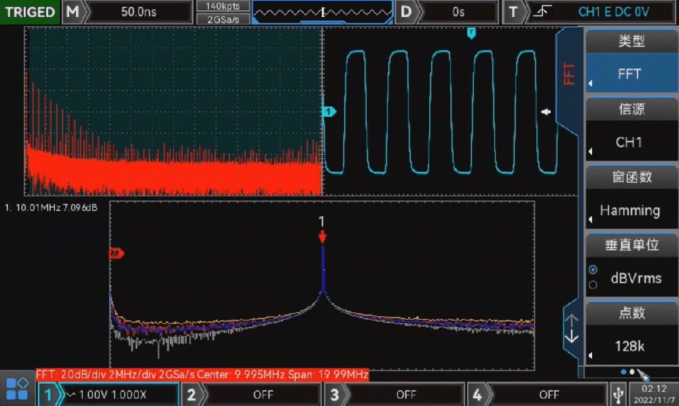Click the waveform memory position bar
The width and height of the screenshot is (679, 406).
pyautogui.click(x=322, y=12)
